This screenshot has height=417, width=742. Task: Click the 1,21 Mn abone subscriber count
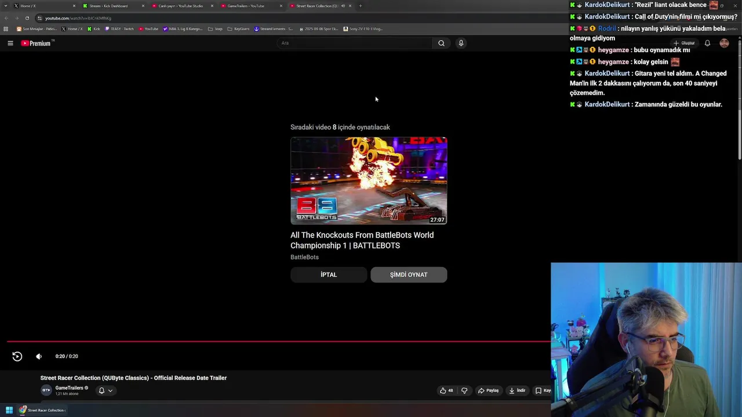pos(67,394)
